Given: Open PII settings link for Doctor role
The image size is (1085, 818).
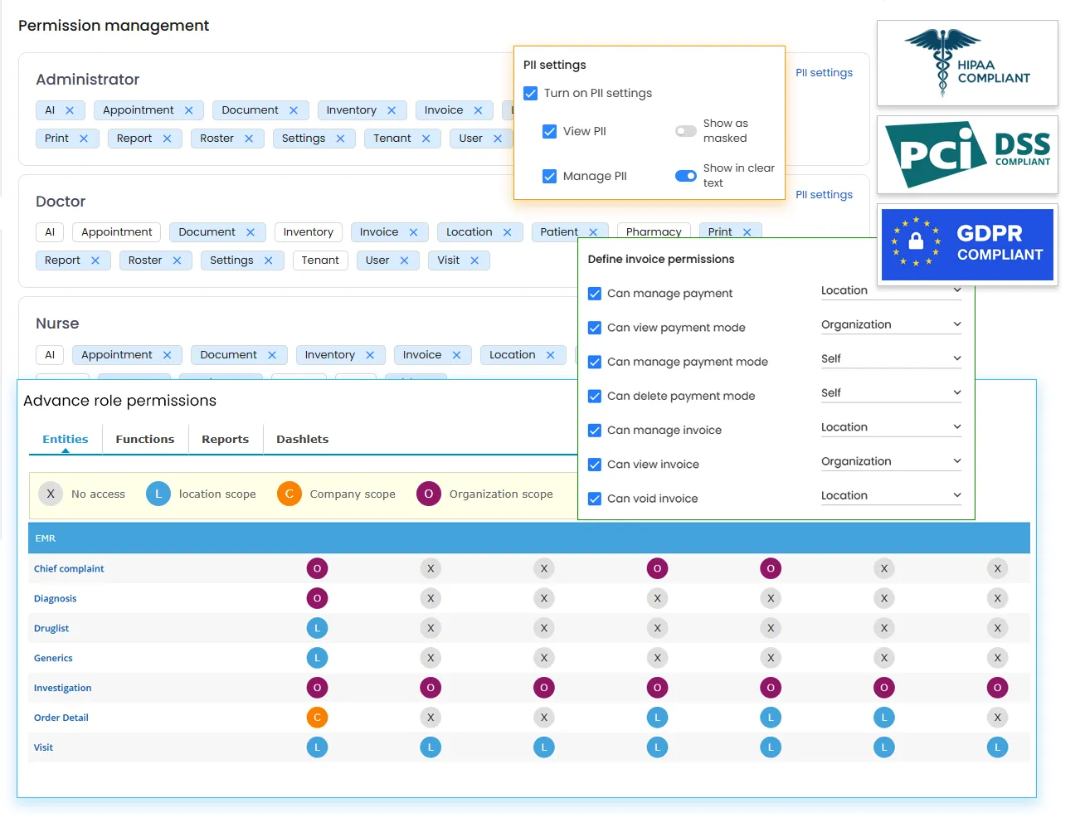Looking at the screenshot, I should (x=824, y=195).
